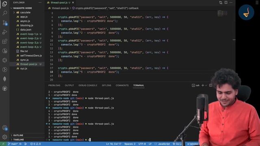
Task: Open setTimeoutZero.js in the explorer
Action: (x=31, y=56)
